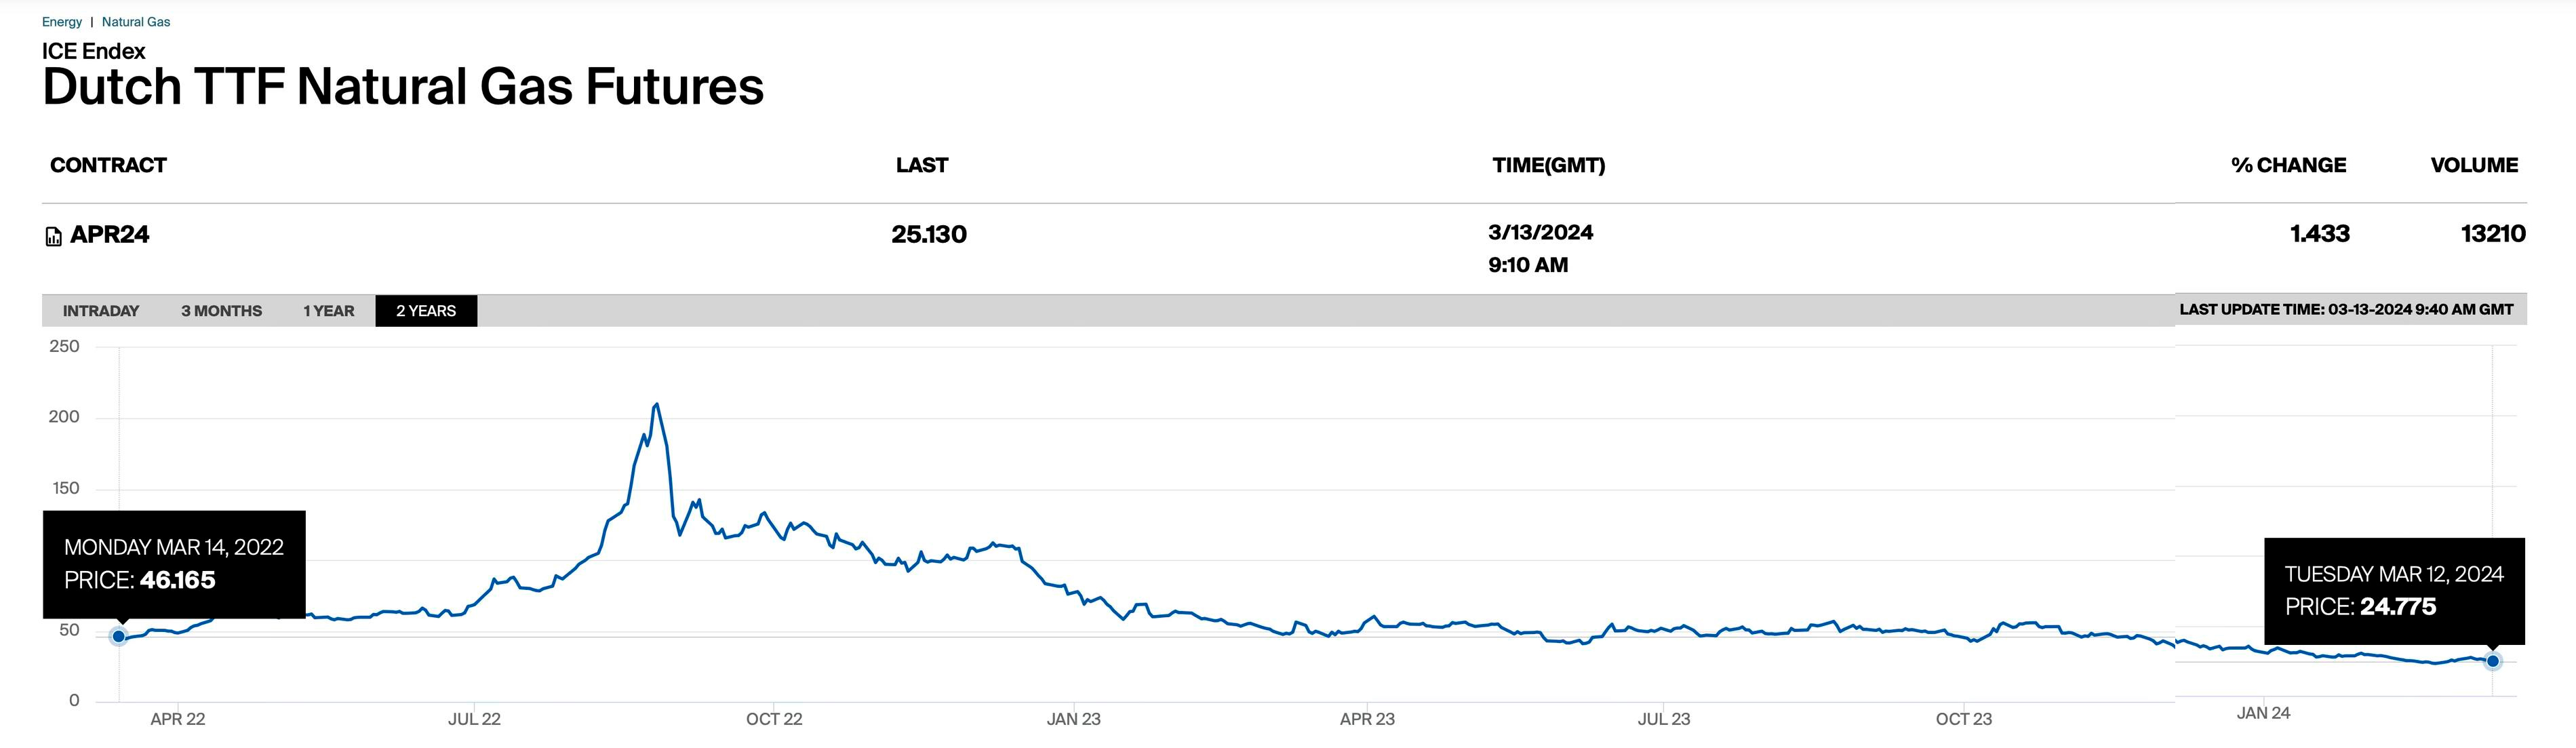Click the % CHANGE column header
The height and width of the screenshot is (748, 2576).
pos(2288,165)
